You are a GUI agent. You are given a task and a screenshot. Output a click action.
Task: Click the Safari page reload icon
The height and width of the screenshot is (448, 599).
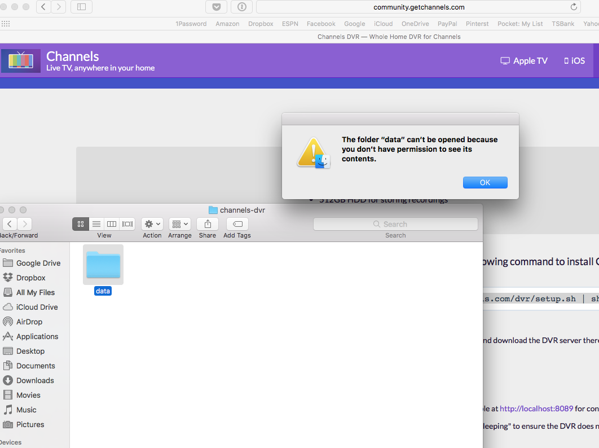click(x=574, y=7)
